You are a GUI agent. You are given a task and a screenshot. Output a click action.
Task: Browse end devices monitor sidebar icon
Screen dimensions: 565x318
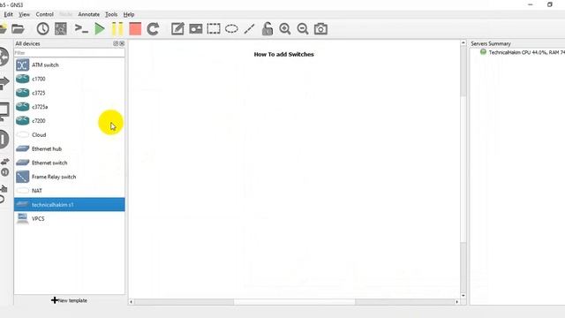click(4, 111)
